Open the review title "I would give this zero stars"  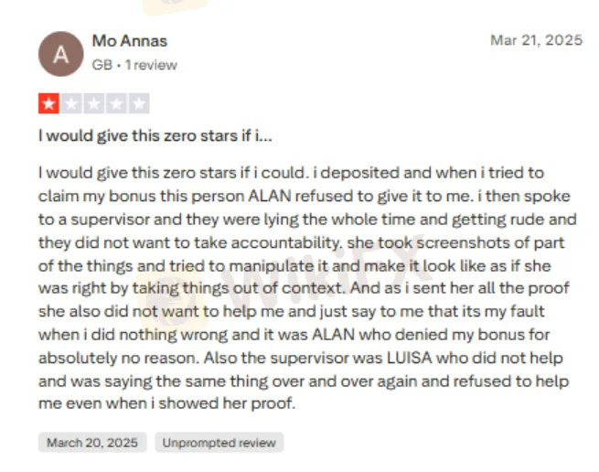pos(146,135)
